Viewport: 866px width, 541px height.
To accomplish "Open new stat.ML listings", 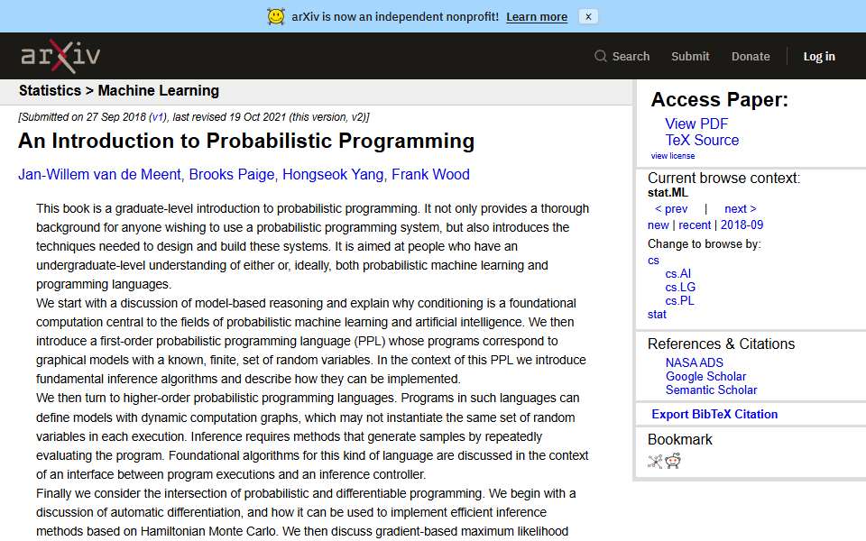I will [x=658, y=225].
